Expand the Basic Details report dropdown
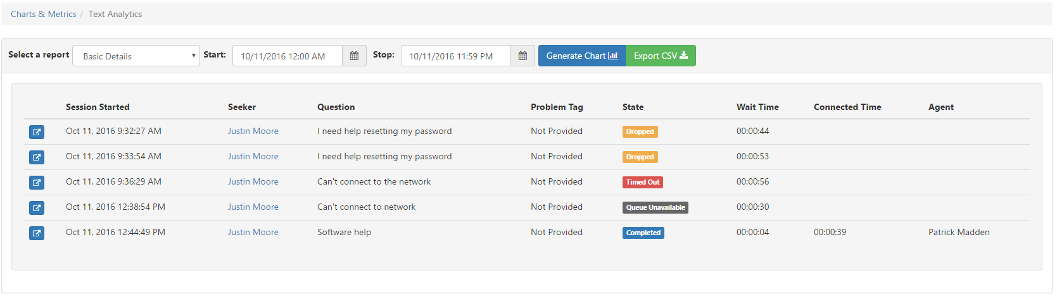Image resolution: width=1057 pixels, height=304 pixels. [x=136, y=56]
